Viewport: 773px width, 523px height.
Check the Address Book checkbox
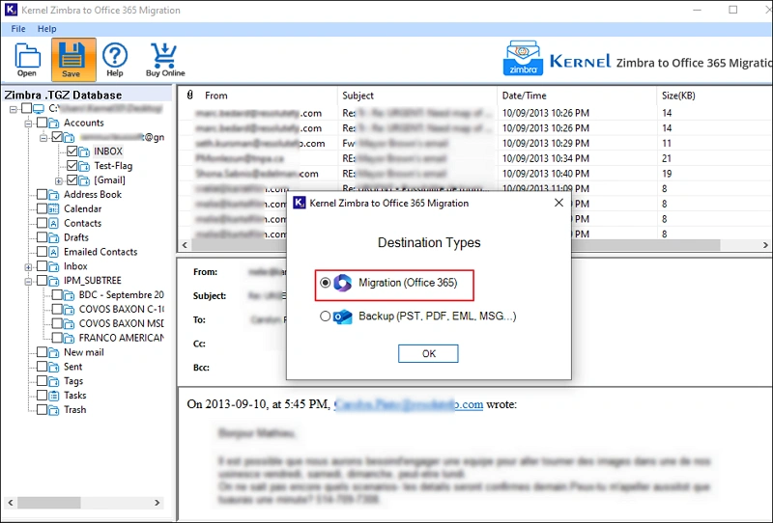coord(42,195)
